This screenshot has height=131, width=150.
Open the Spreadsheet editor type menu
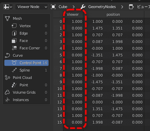pyautogui.click(x=8, y=7)
